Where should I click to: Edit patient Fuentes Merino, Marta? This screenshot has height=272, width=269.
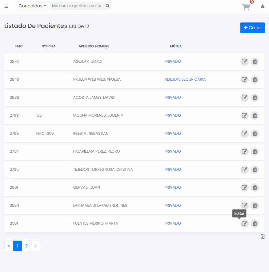(244, 224)
